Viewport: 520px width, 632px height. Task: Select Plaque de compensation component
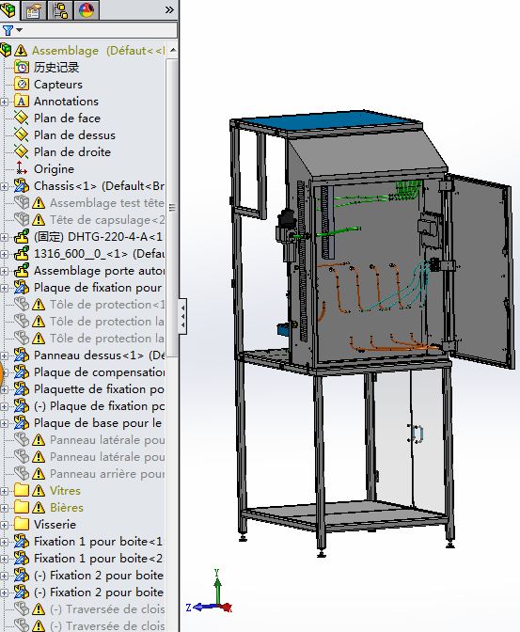pos(99,372)
